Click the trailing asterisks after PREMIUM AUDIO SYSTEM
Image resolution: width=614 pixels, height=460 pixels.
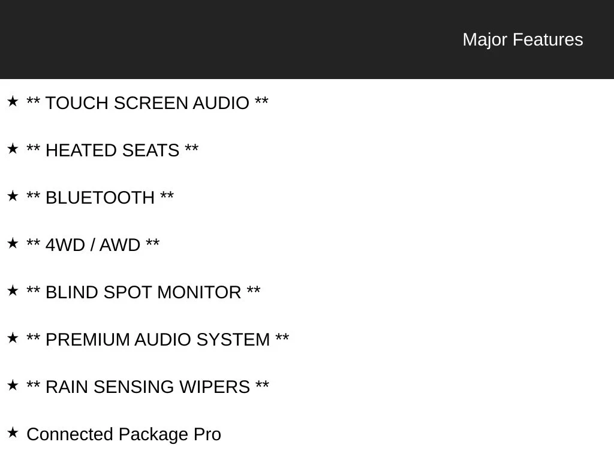coord(282,337)
